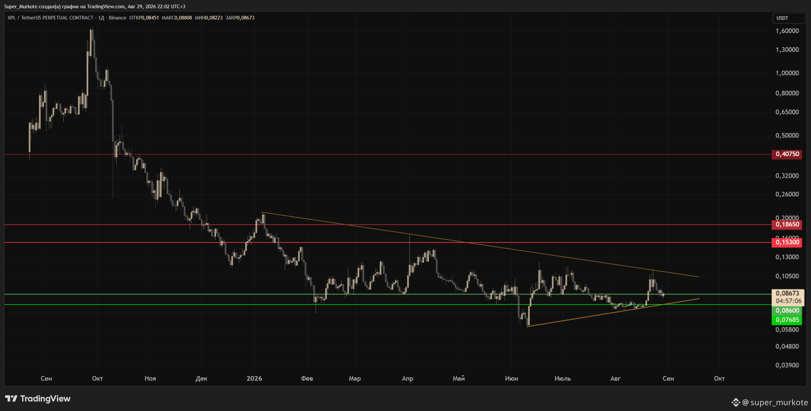Click the Авг label on the time axis
Image resolution: width=811 pixels, height=411 pixels.
(615, 379)
